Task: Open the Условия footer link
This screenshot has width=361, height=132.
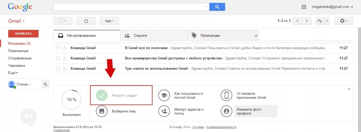Action: coord(198,127)
